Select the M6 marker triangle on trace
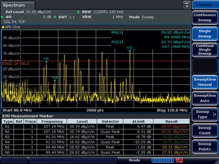The height and width of the screenshot is (164, 219). 46,62
